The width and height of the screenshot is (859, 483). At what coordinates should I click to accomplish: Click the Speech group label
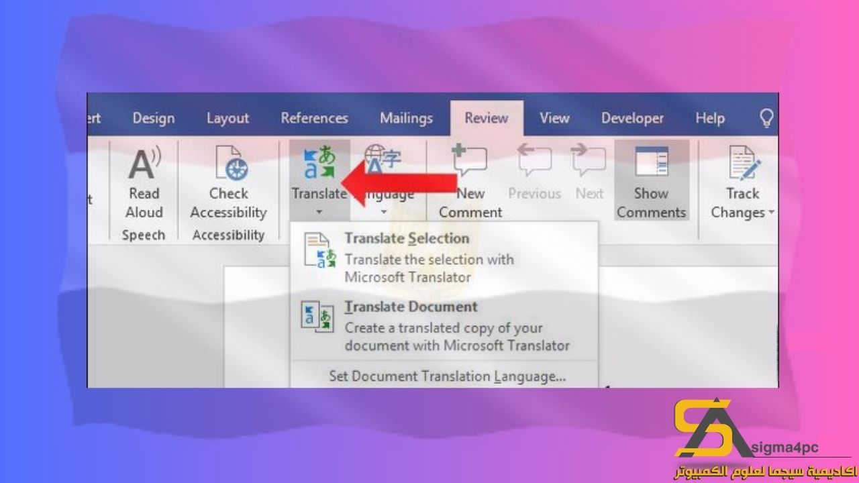coord(144,235)
